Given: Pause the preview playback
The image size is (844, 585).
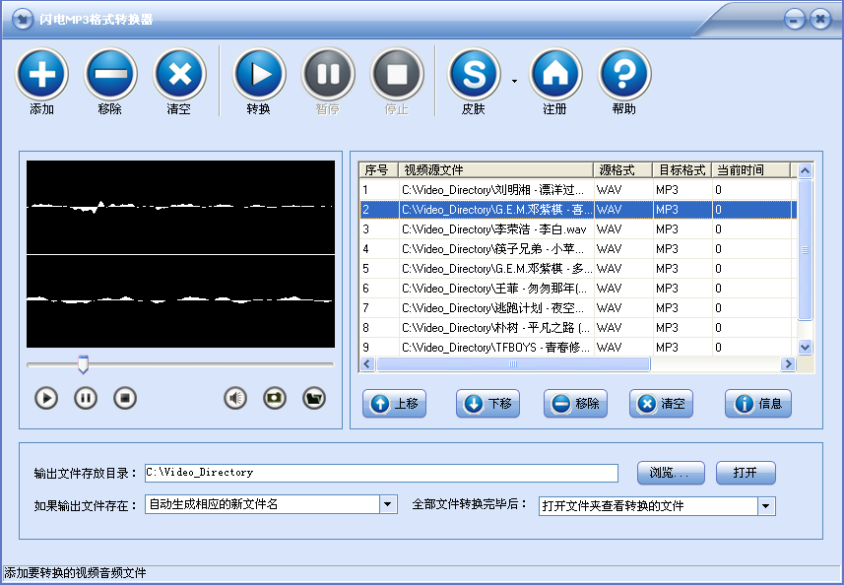Looking at the screenshot, I should coord(86,398).
